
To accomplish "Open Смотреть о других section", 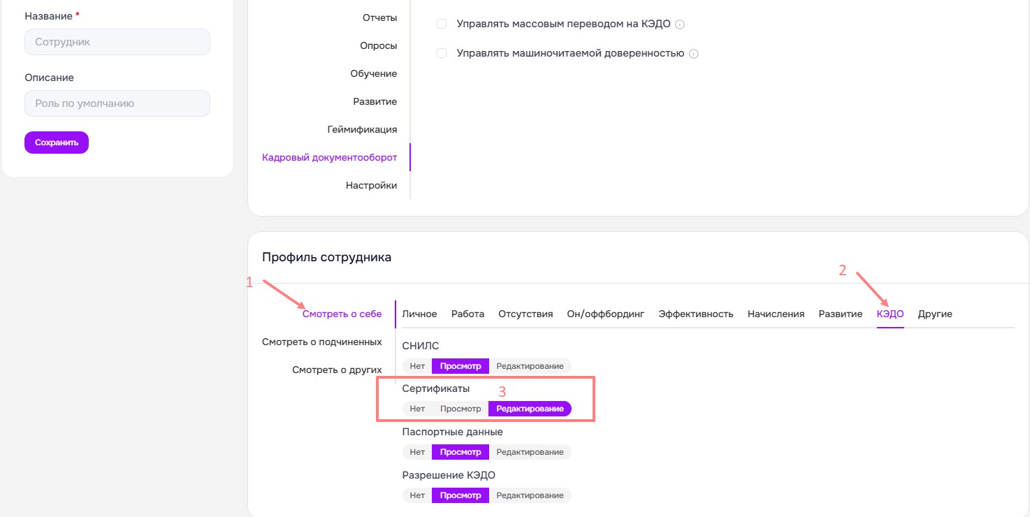I will [337, 370].
